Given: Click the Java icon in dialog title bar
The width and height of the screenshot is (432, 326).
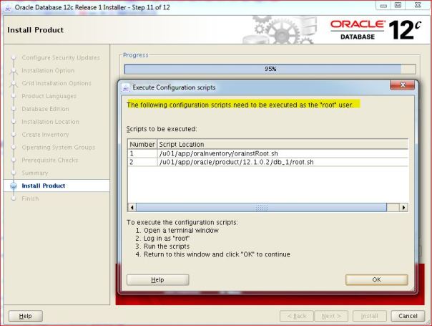Looking at the screenshot, I should tap(126, 87).
